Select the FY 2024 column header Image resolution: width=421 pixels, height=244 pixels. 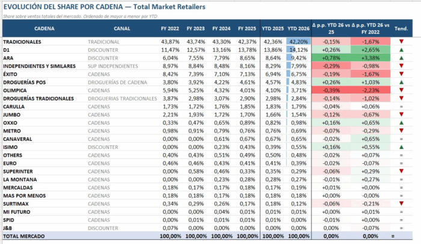coord(221,28)
